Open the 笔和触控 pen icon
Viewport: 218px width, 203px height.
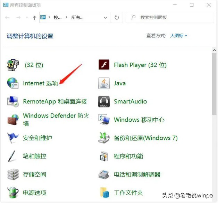tap(13, 156)
